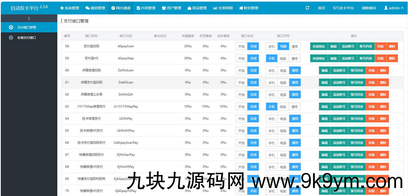Open the 用户管理 dropdown menu
This screenshot has height=196, width=408.
tap(171, 8)
